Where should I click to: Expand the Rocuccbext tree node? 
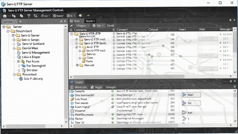(x=14, y=74)
